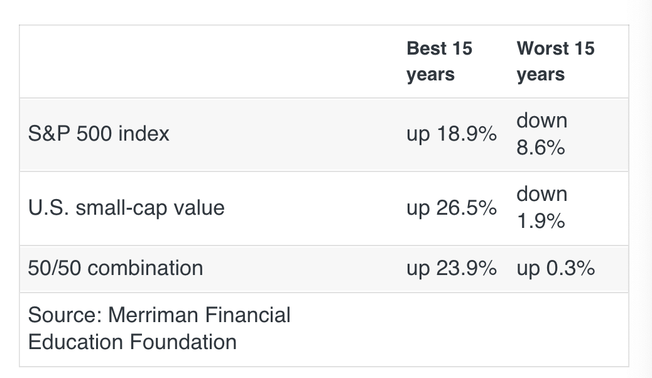Click the 'up 0.3%' cell

(x=555, y=267)
